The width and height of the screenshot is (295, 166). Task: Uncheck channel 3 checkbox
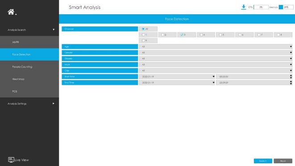point(182,35)
